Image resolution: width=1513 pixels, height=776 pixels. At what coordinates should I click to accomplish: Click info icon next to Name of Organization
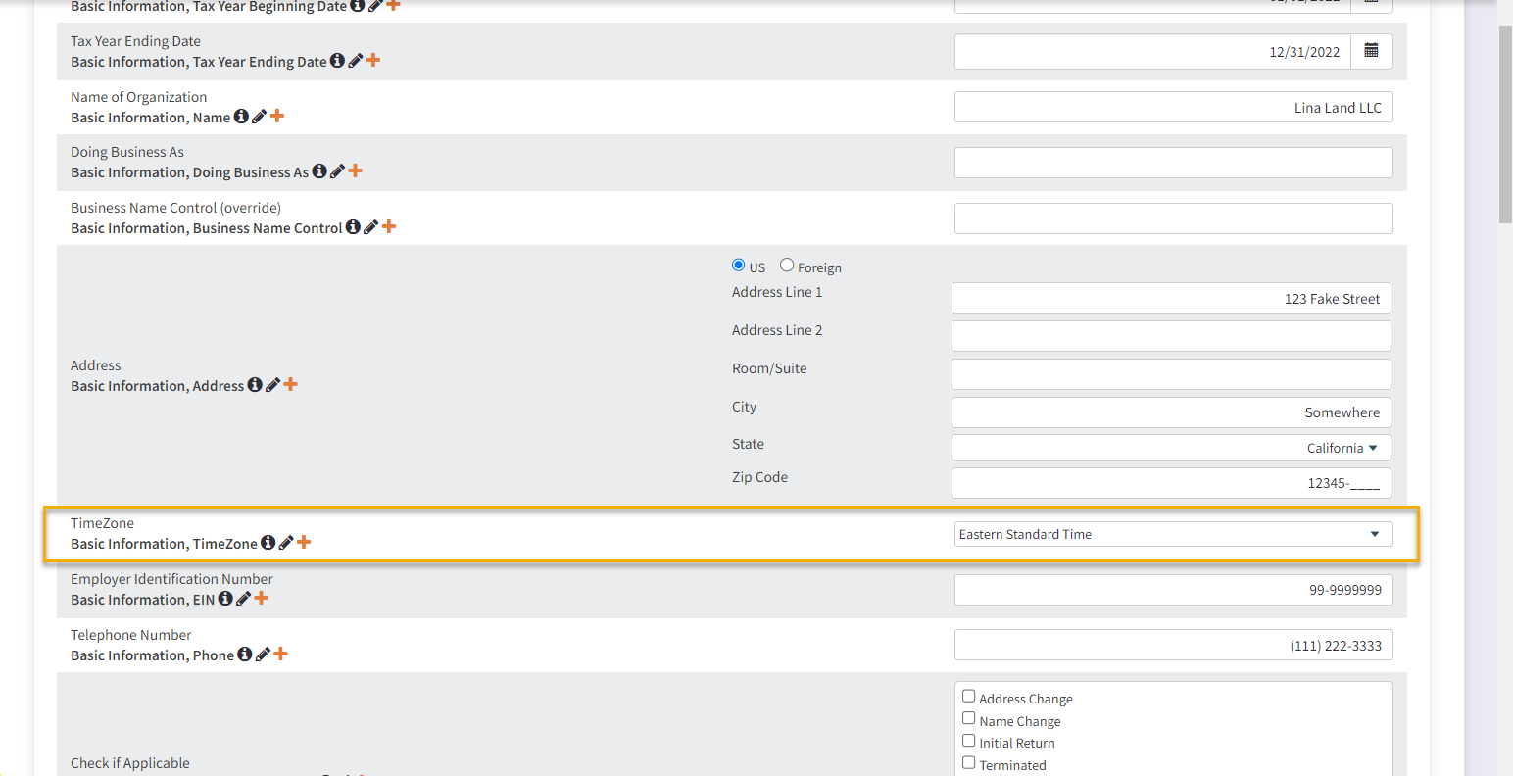pyautogui.click(x=241, y=117)
